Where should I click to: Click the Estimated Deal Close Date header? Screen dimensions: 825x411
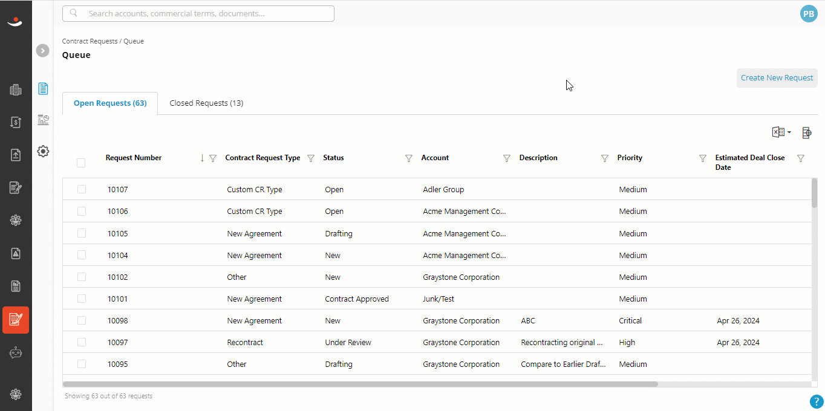750,163
